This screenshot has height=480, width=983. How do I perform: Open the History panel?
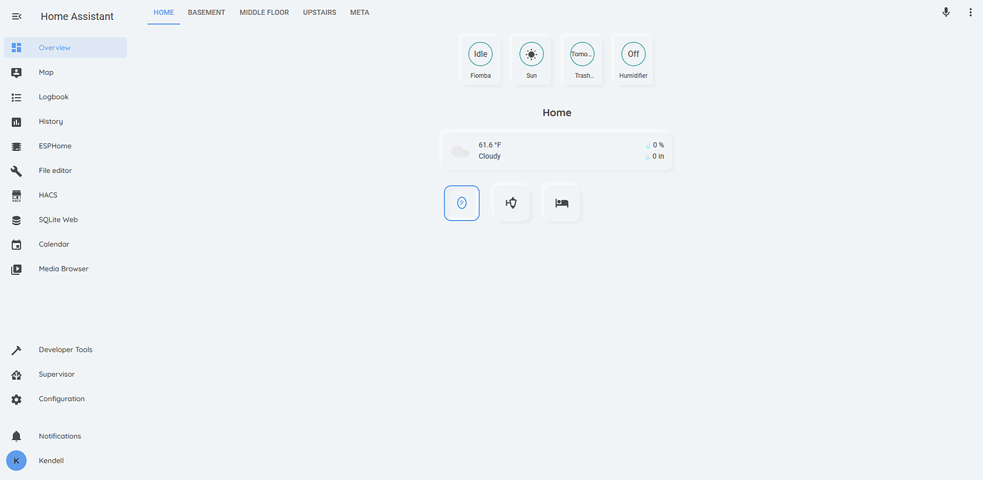pyautogui.click(x=51, y=121)
